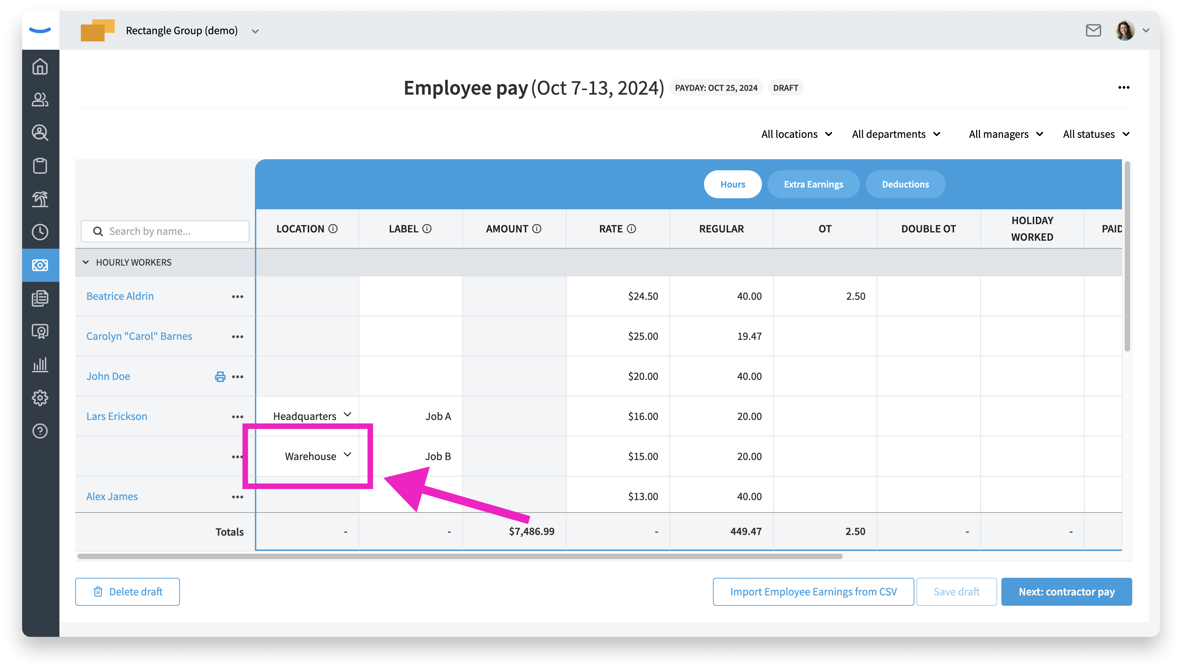This screenshot has width=1182, height=670.
Task: Expand the Rectangle Group company switcher
Action: click(x=255, y=31)
